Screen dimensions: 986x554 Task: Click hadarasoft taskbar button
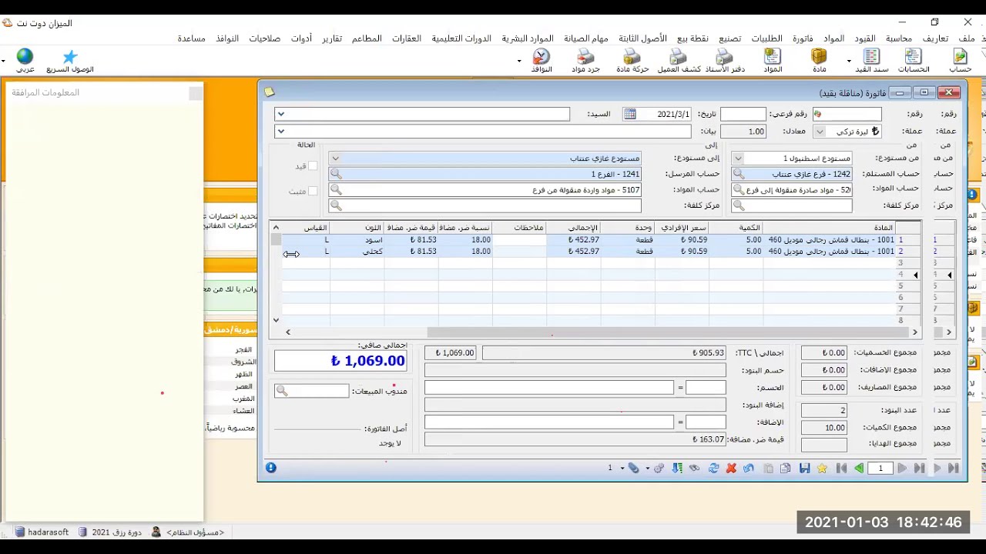click(42, 532)
